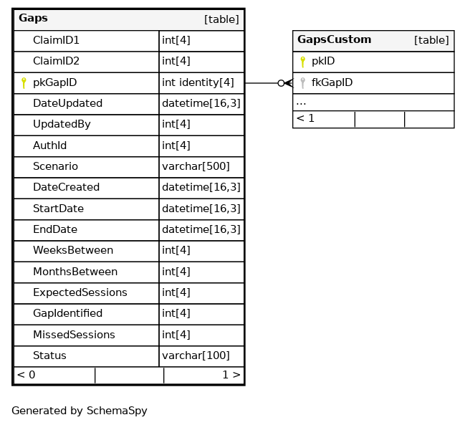
Task: Click the yellow key icon beside pkGapID
Action: pyautogui.click(x=24, y=83)
